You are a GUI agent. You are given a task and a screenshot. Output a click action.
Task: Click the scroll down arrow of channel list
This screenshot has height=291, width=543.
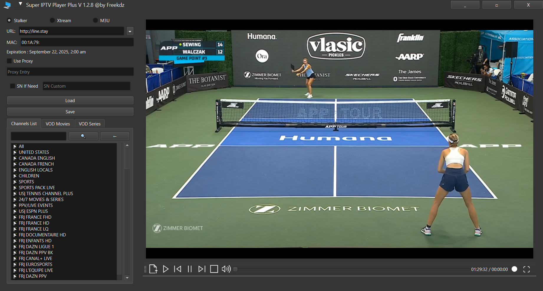click(x=127, y=277)
